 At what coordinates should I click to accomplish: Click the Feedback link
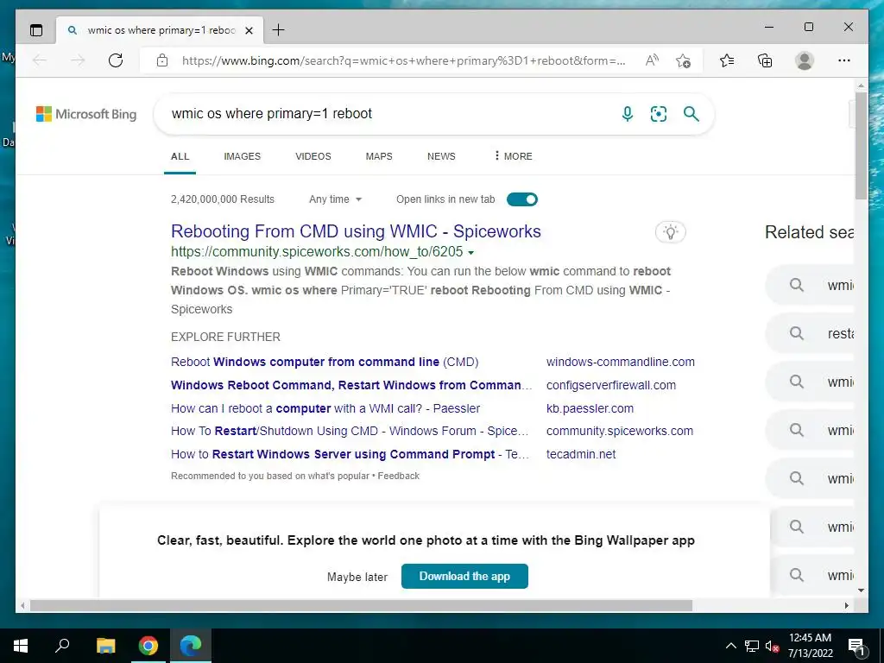coord(399,476)
